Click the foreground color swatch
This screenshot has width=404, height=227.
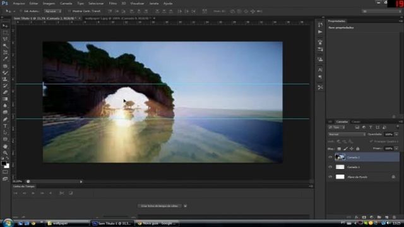4,163
